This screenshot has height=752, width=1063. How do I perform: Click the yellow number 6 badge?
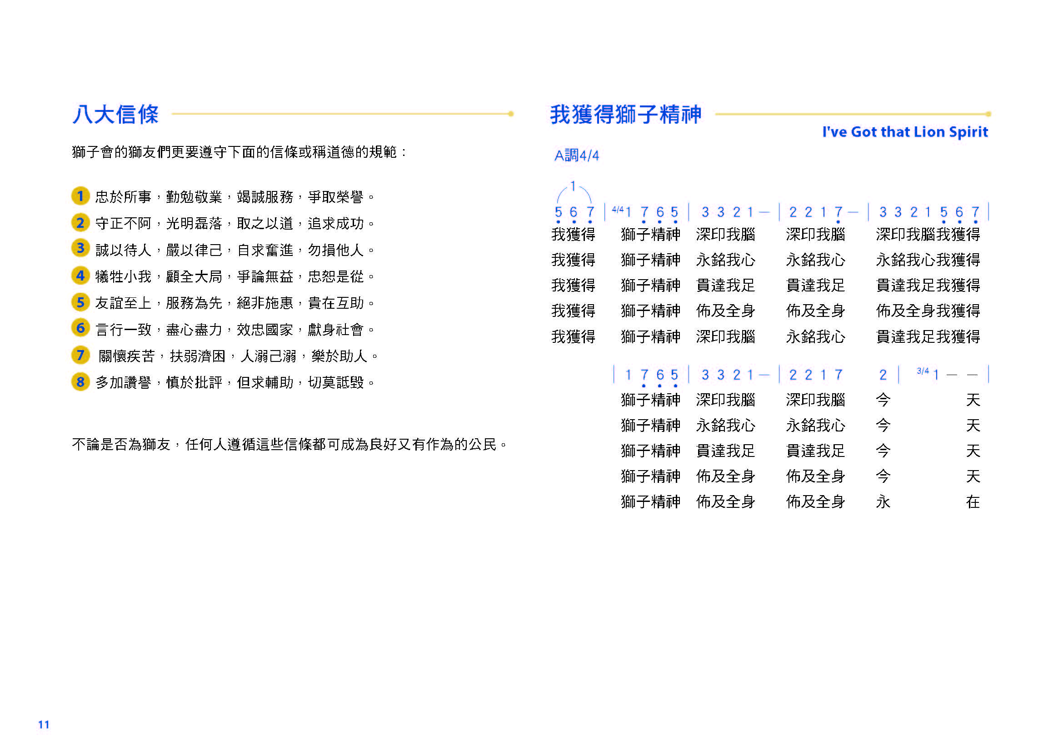(x=80, y=328)
